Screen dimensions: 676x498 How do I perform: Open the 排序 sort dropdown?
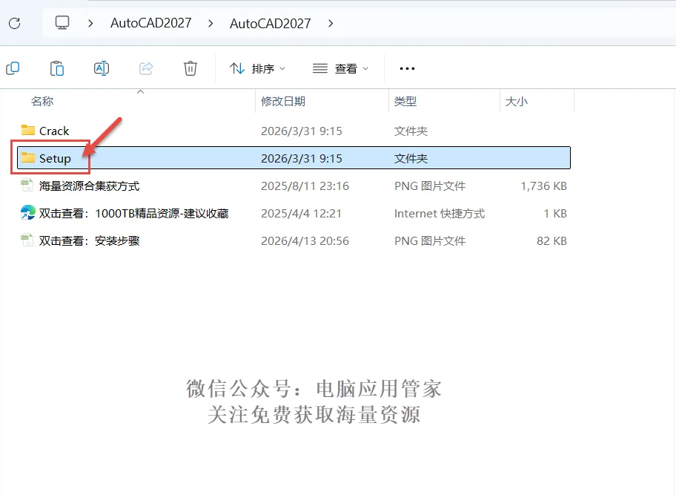point(257,68)
